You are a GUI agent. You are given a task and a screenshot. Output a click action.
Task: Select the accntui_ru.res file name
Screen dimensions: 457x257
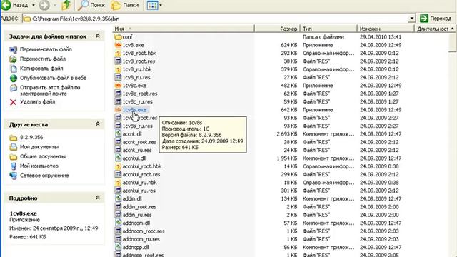[x=139, y=191]
